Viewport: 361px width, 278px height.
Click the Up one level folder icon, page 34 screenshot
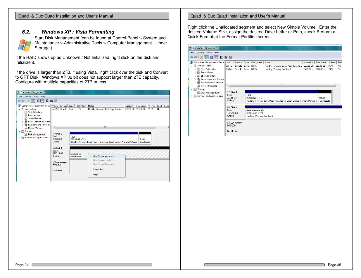[x=29, y=101]
